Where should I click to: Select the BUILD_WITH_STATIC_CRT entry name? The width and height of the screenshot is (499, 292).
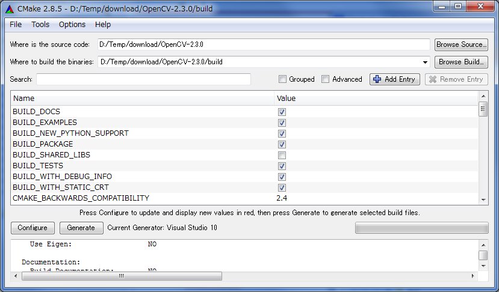pyautogui.click(x=61, y=187)
